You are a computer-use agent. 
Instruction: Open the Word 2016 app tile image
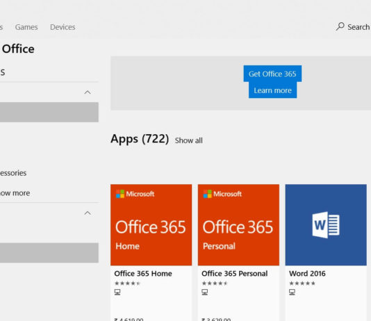click(326, 224)
